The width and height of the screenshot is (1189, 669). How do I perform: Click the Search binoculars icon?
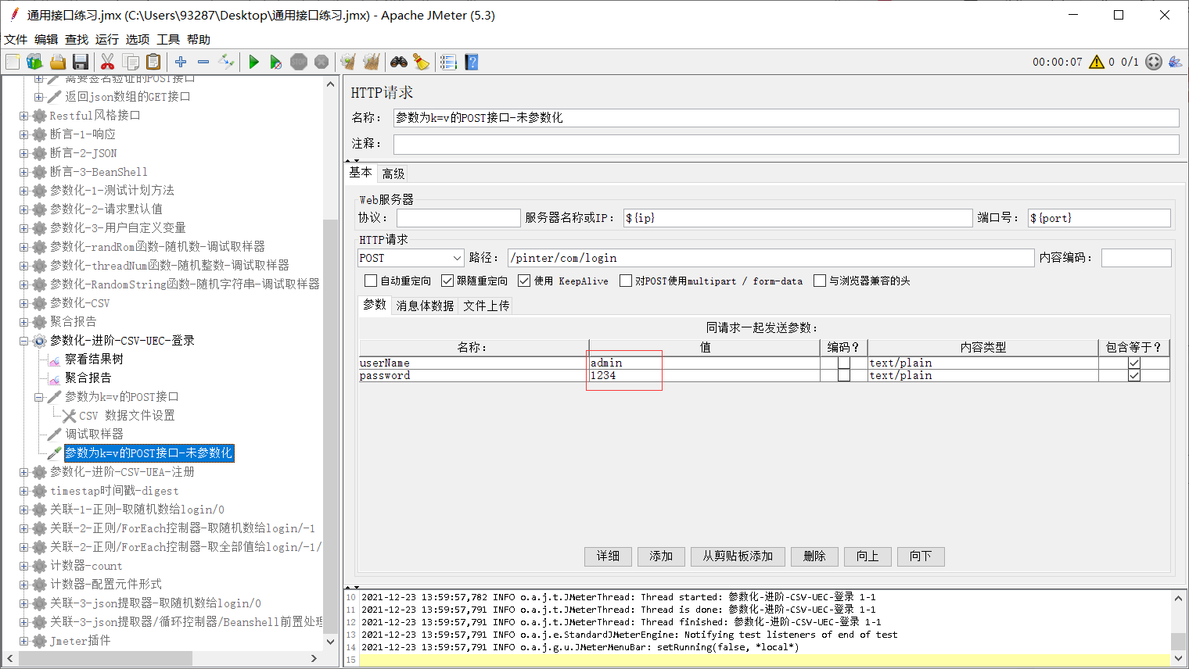tap(399, 62)
